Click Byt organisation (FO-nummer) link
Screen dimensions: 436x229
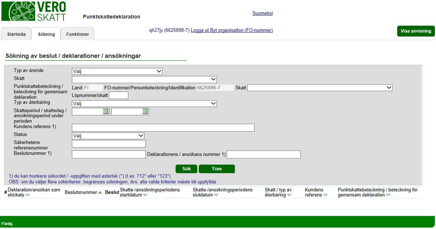241,30
